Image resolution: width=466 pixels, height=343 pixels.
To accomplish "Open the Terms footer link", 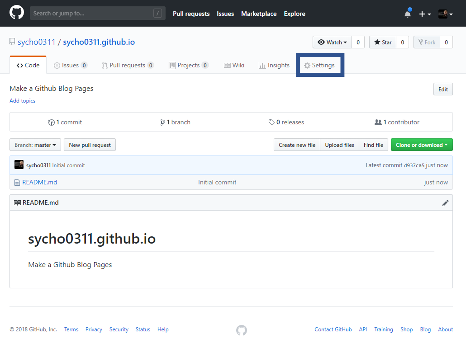I will coord(71,329).
